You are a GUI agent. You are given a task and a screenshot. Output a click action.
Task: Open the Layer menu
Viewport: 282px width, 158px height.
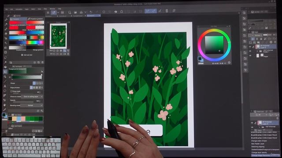(26, 9)
